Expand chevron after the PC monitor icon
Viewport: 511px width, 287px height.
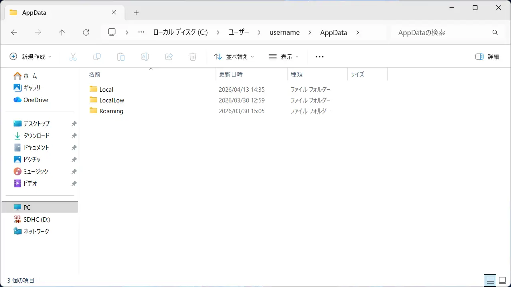pyautogui.click(x=127, y=33)
